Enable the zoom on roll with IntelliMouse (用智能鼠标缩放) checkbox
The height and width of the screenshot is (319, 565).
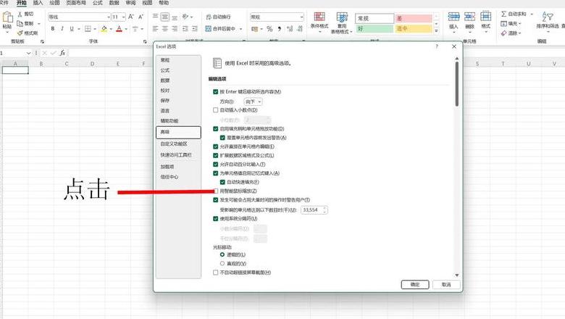[x=215, y=191]
